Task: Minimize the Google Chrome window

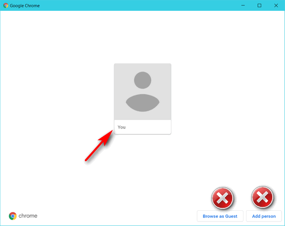Action: pyautogui.click(x=243, y=5)
